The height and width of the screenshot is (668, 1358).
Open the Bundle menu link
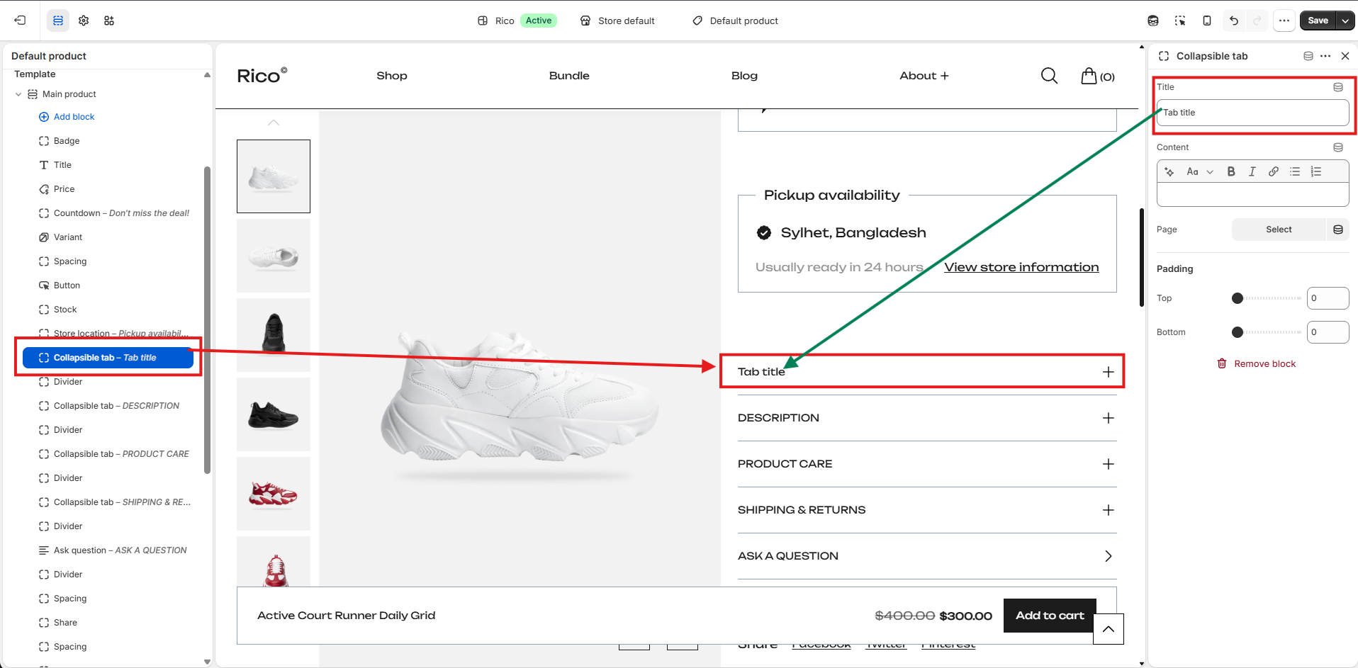(569, 76)
